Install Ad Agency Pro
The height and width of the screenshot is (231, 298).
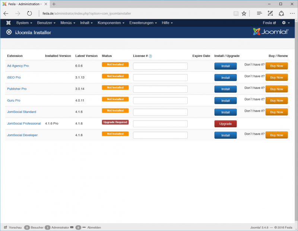pos(225,66)
